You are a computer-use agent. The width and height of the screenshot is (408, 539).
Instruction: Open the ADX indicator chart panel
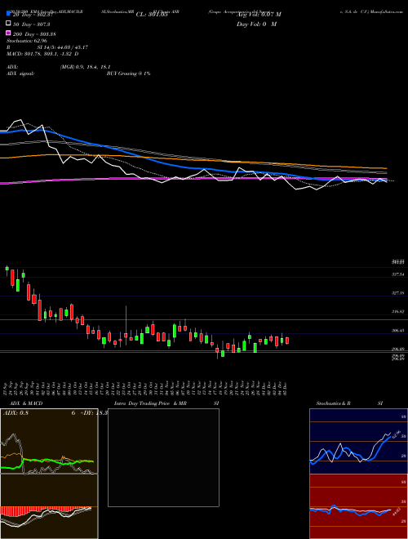(x=49, y=441)
